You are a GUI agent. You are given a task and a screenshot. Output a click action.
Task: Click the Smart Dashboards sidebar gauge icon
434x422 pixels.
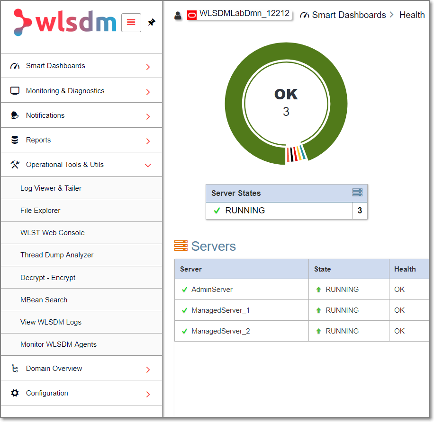(15, 66)
